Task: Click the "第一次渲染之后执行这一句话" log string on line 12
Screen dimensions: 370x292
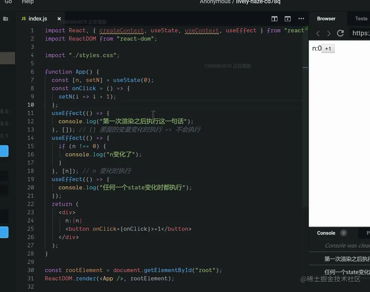Action: click(x=143, y=121)
